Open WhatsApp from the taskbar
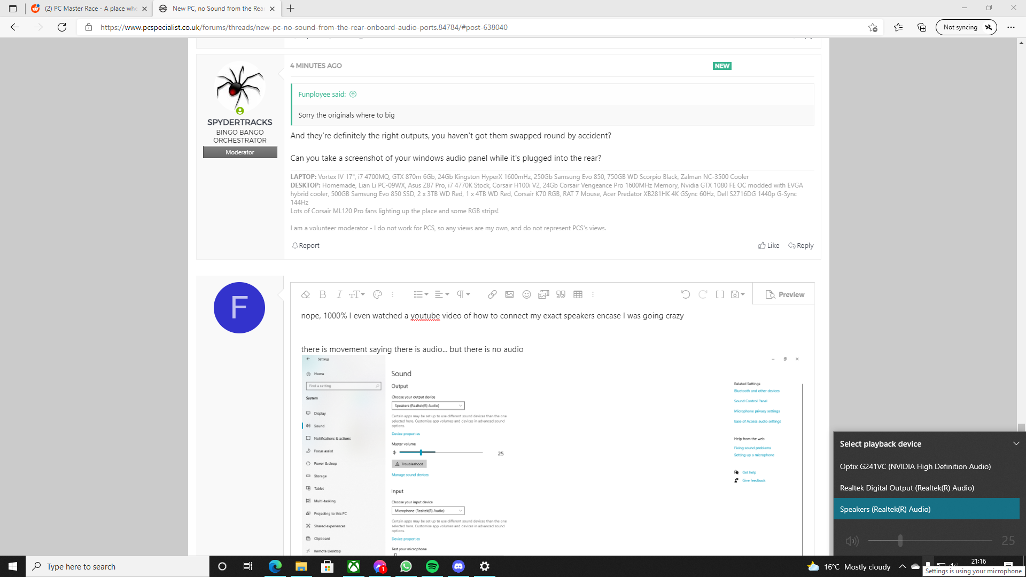This screenshot has height=577, width=1026. pyautogui.click(x=406, y=566)
